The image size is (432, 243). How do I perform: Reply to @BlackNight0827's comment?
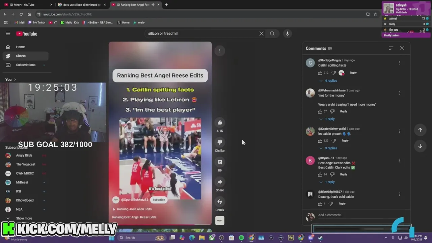[x=342, y=204]
